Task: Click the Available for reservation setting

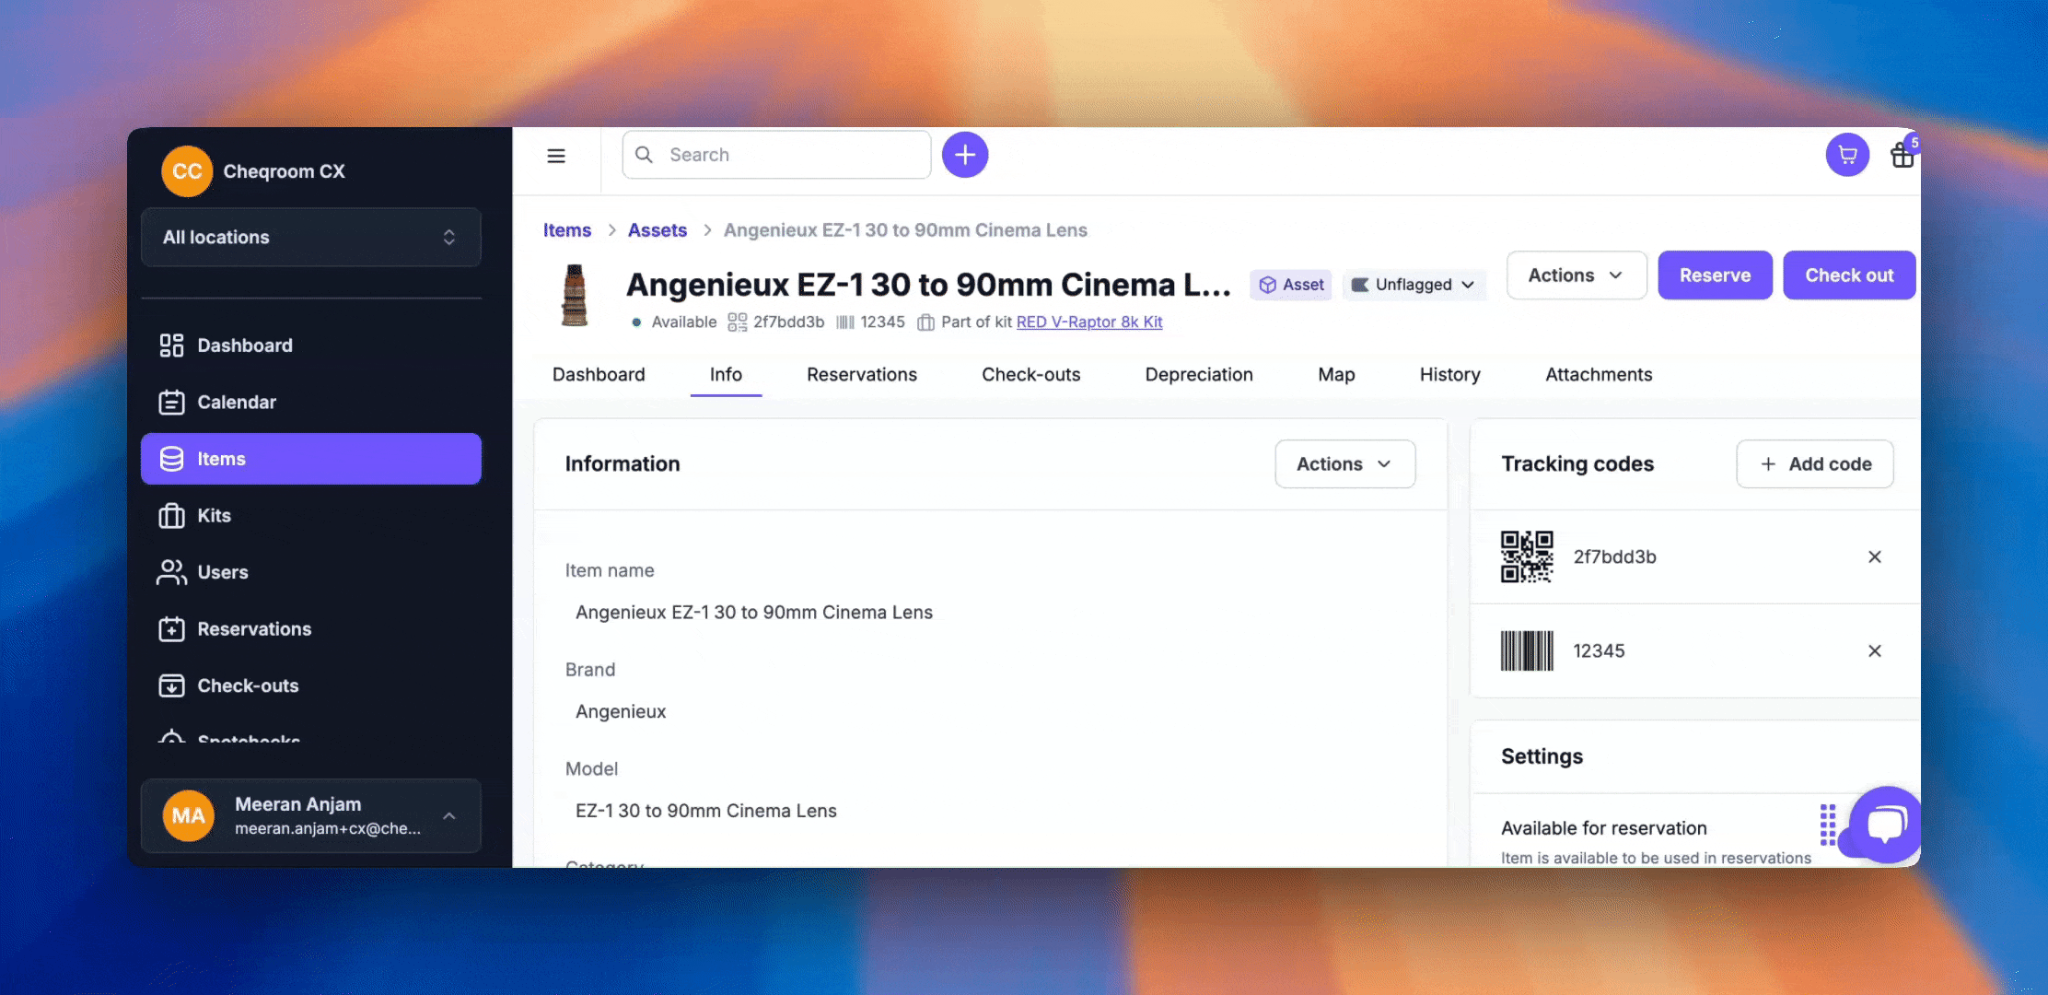Action: (1604, 828)
